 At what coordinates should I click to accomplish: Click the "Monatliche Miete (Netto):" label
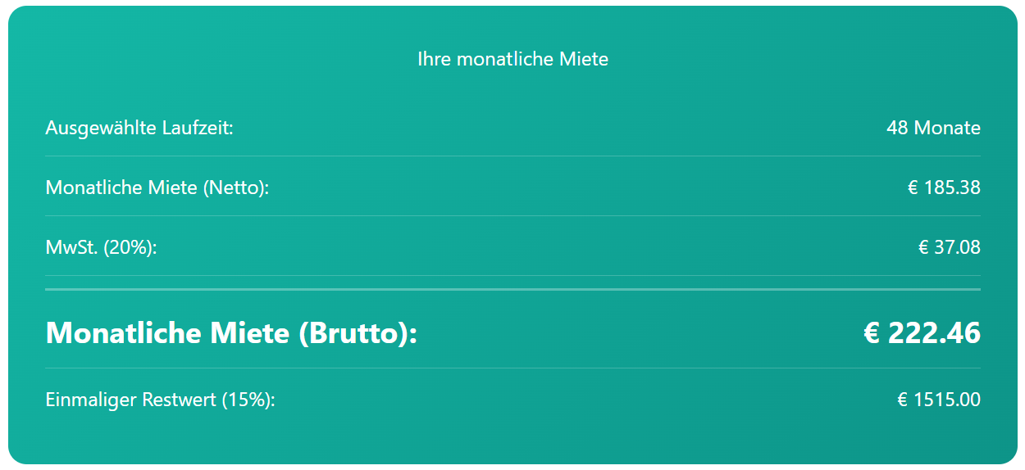coord(157,188)
